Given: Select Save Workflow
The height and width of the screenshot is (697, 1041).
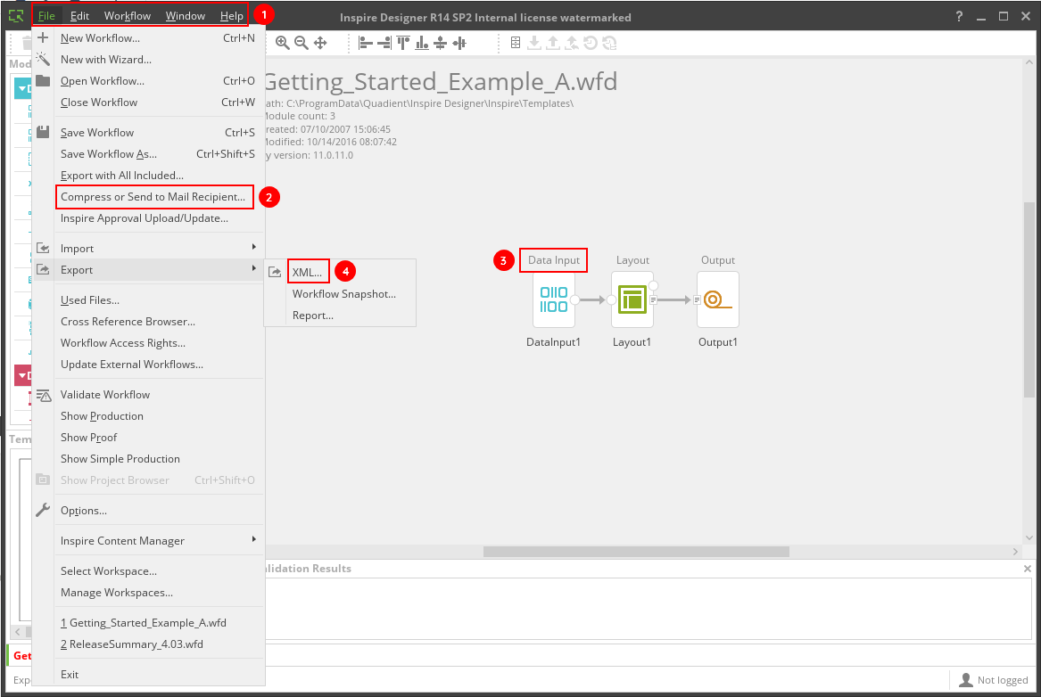Looking at the screenshot, I should coord(149,133).
